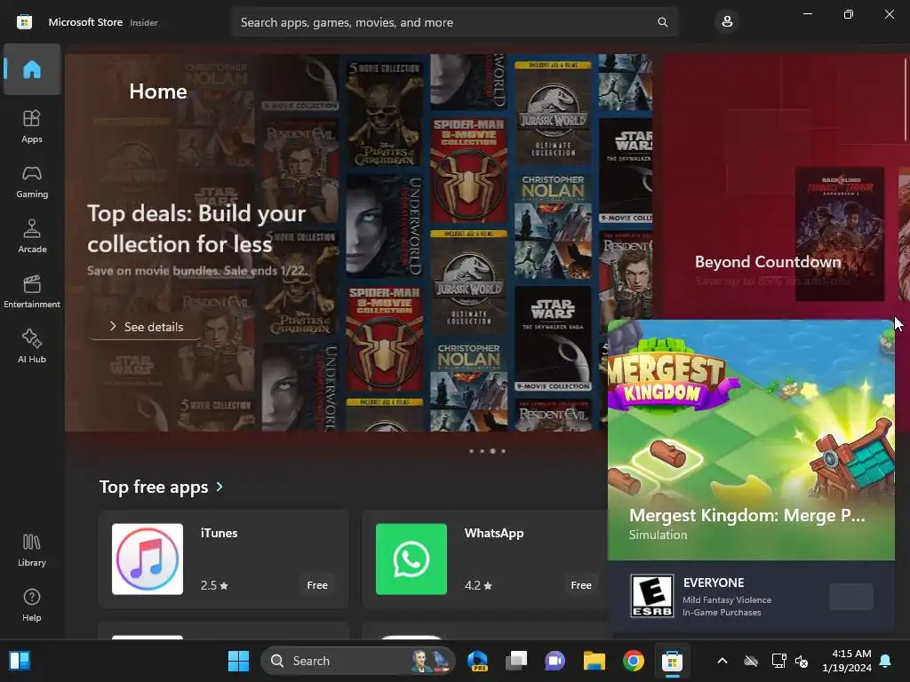
Task: Click the Free button on iTunes card
Action: click(317, 585)
